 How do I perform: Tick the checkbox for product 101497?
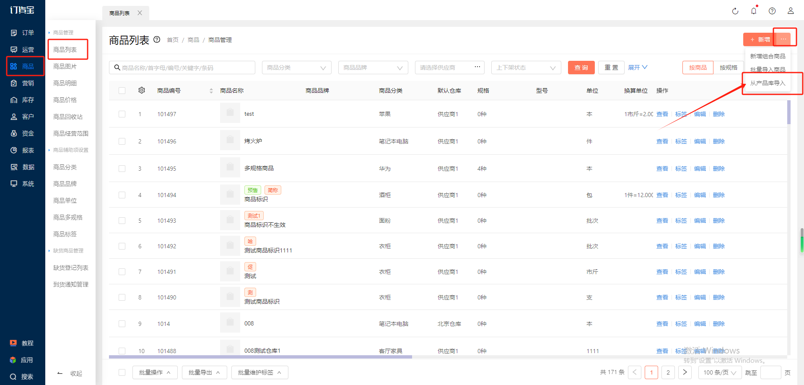pos(122,114)
